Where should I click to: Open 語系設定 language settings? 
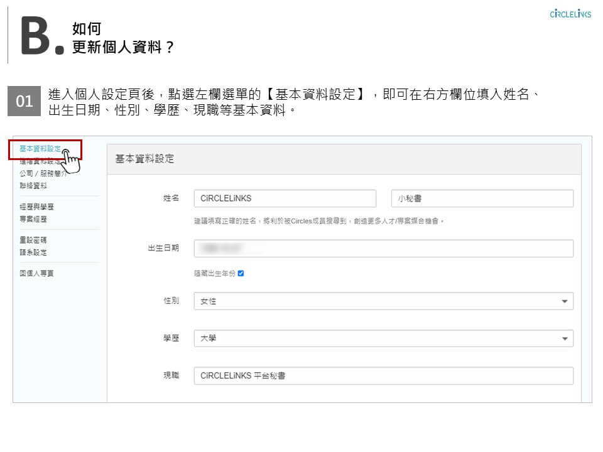tap(33, 252)
